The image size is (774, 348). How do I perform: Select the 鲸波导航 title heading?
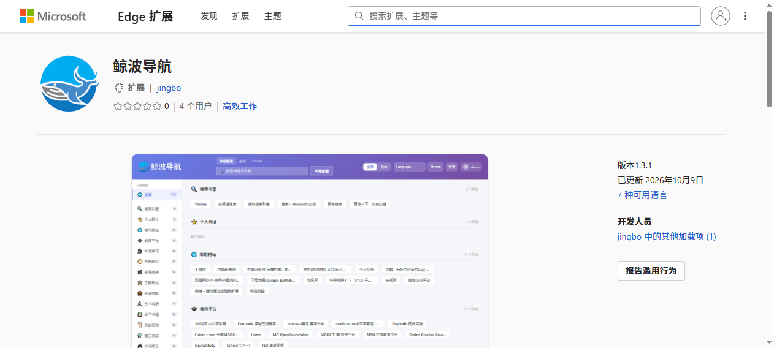[x=143, y=66]
